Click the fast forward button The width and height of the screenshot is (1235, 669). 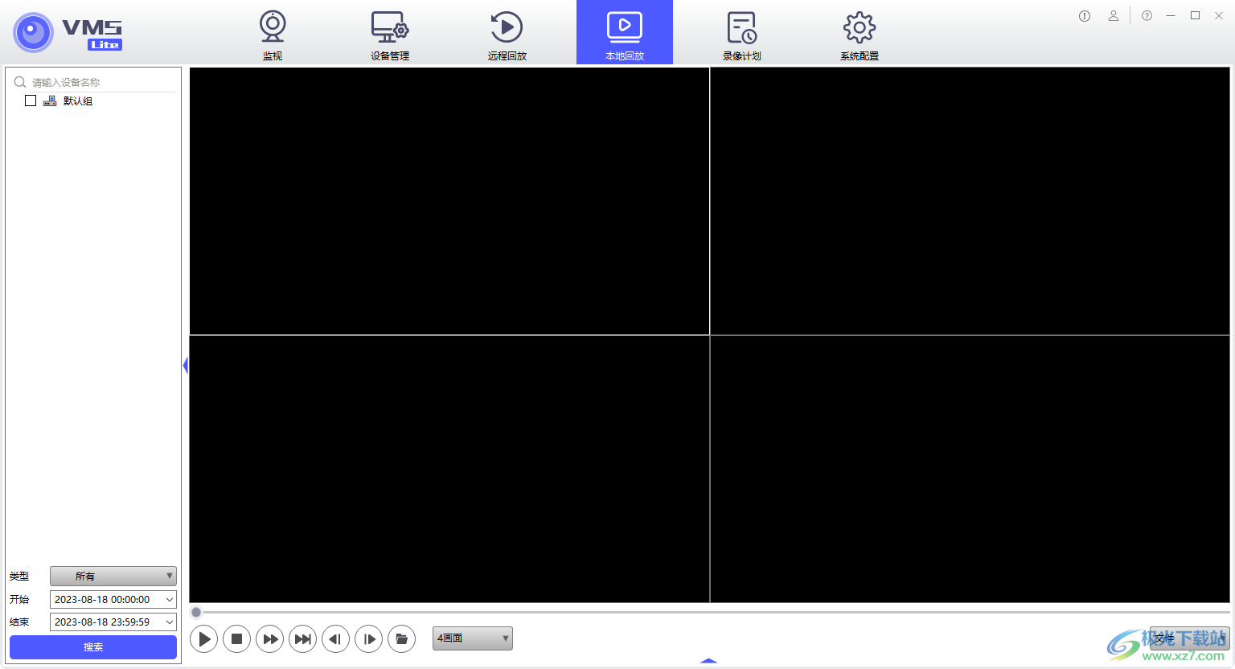[270, 639]
